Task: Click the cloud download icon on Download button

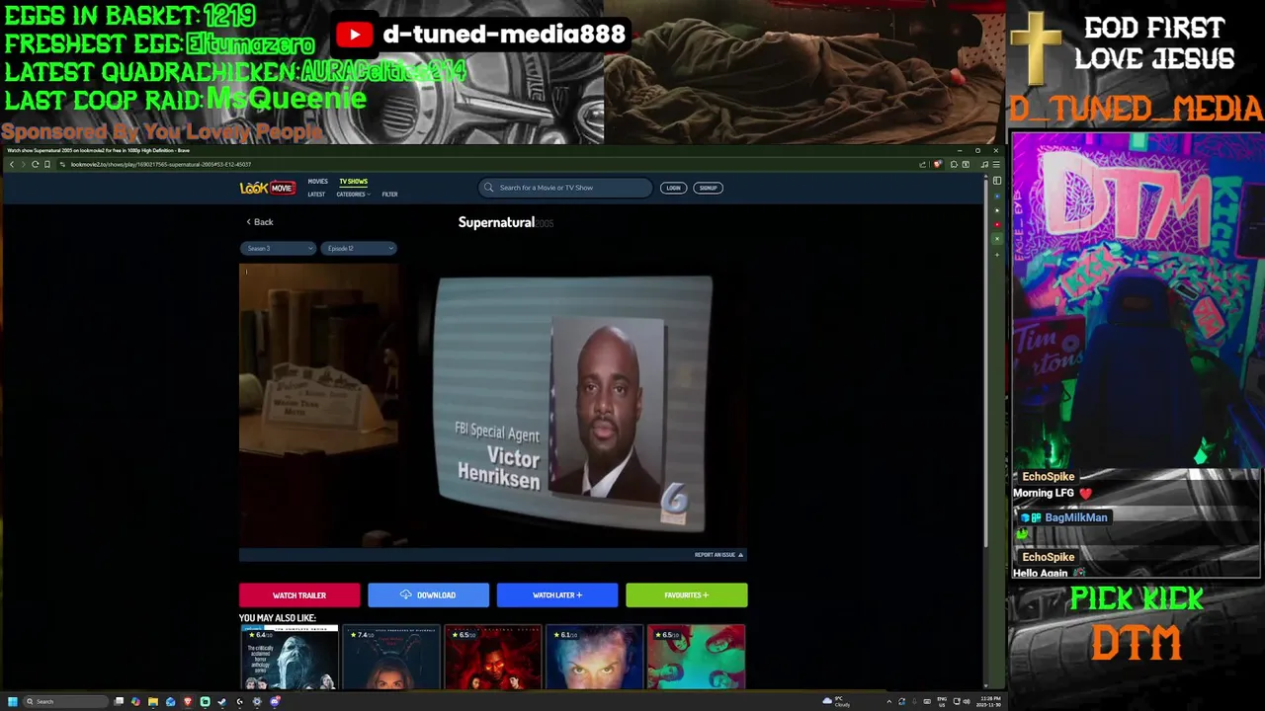Action: tap(405, 594)
